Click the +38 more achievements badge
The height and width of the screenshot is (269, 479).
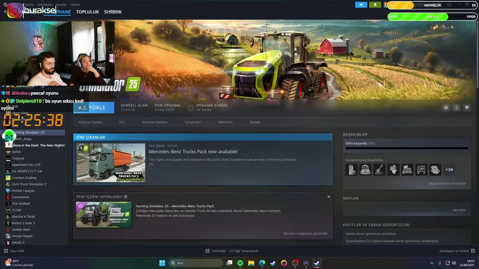(449, 170)
